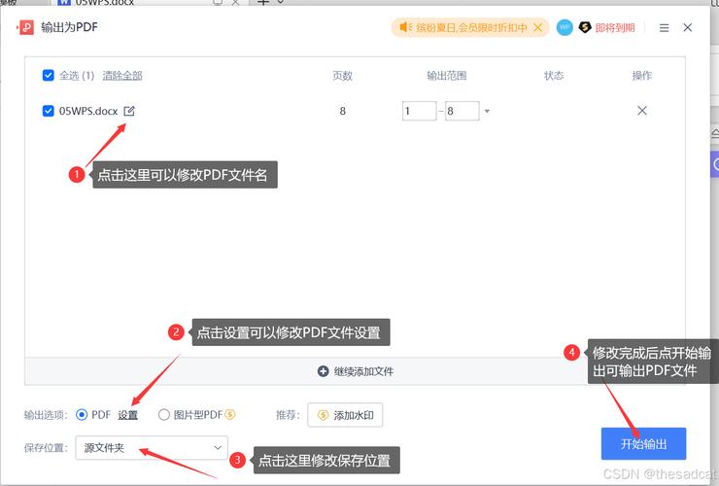Click the 添加水印 button
Screen dimensions: 719x486
click(x=345, y=415)
